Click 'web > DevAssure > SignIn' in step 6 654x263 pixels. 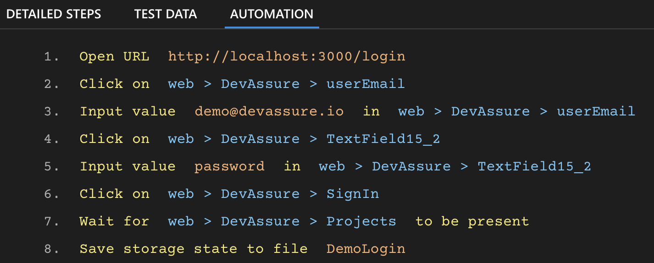click(273, 194)
